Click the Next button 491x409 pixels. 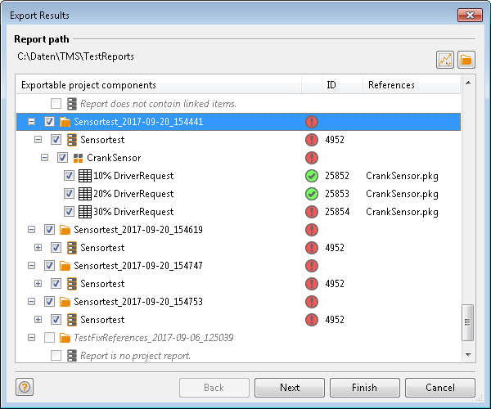tap(290, 388)
